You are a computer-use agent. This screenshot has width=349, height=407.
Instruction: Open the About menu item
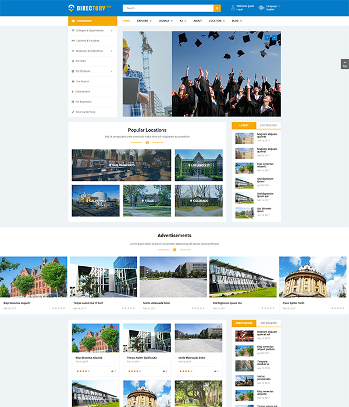pyautogui.click(x=198, y=21)
